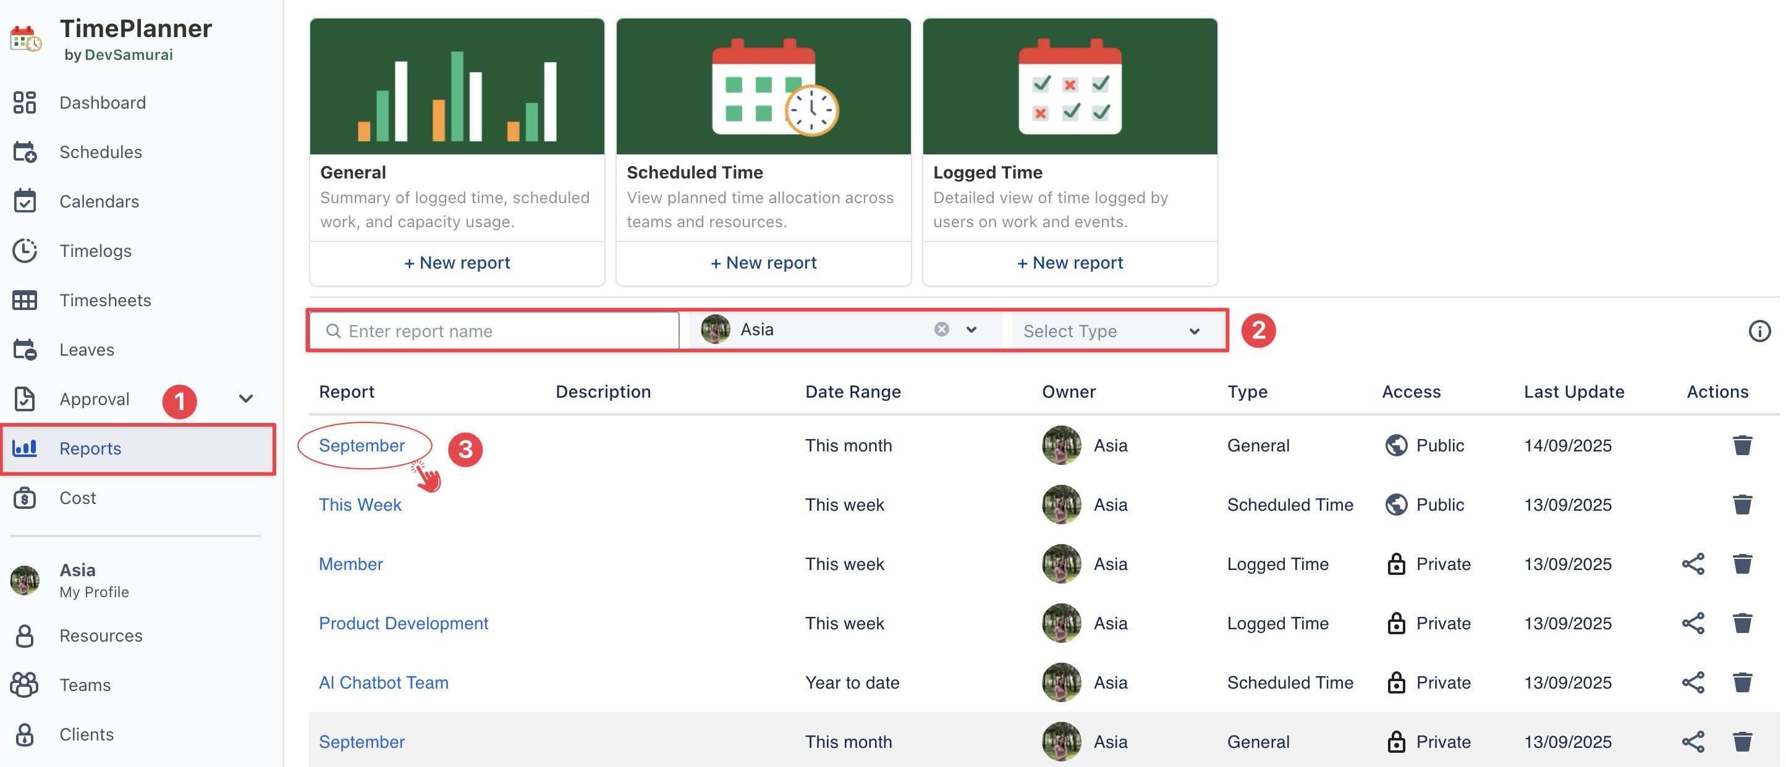Open the Asia owner dropdown

click(x=971, y=329)
